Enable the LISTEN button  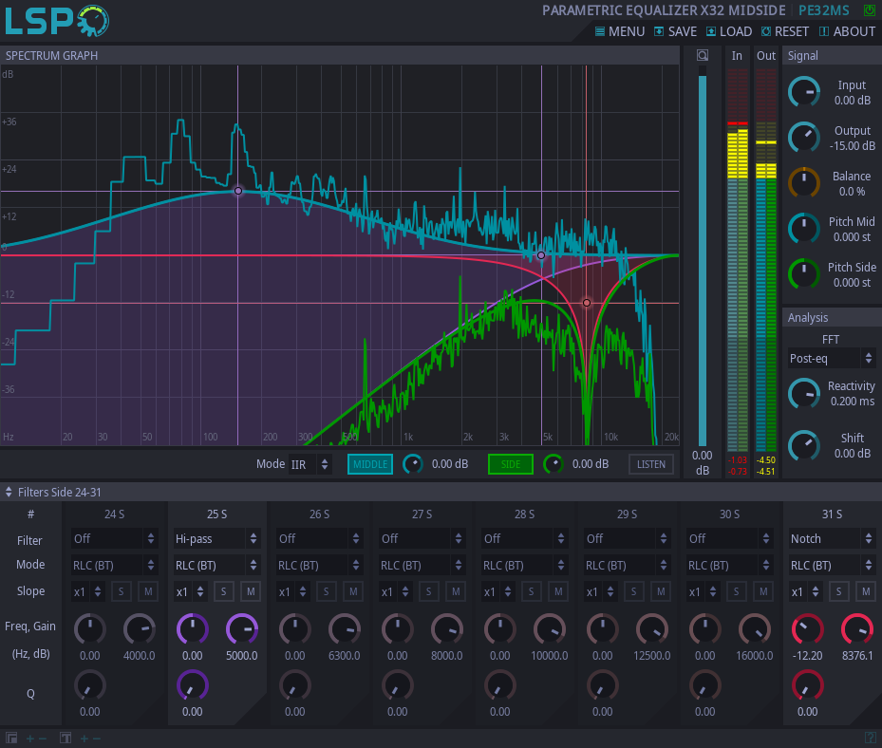650,464
